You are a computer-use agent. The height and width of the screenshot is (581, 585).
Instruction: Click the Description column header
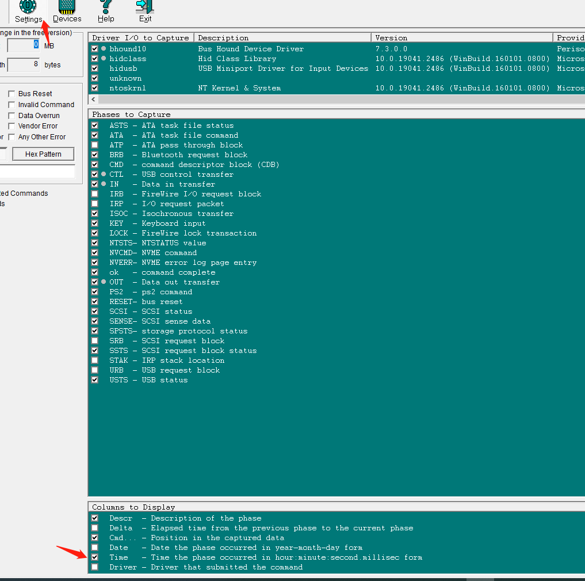(x=282, y=37)
